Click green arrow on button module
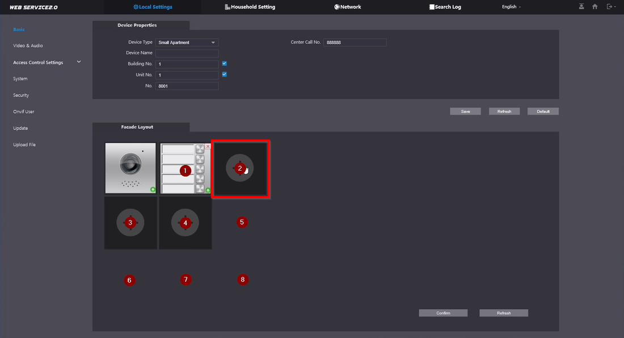624x338 pixels. coord(208,191)
